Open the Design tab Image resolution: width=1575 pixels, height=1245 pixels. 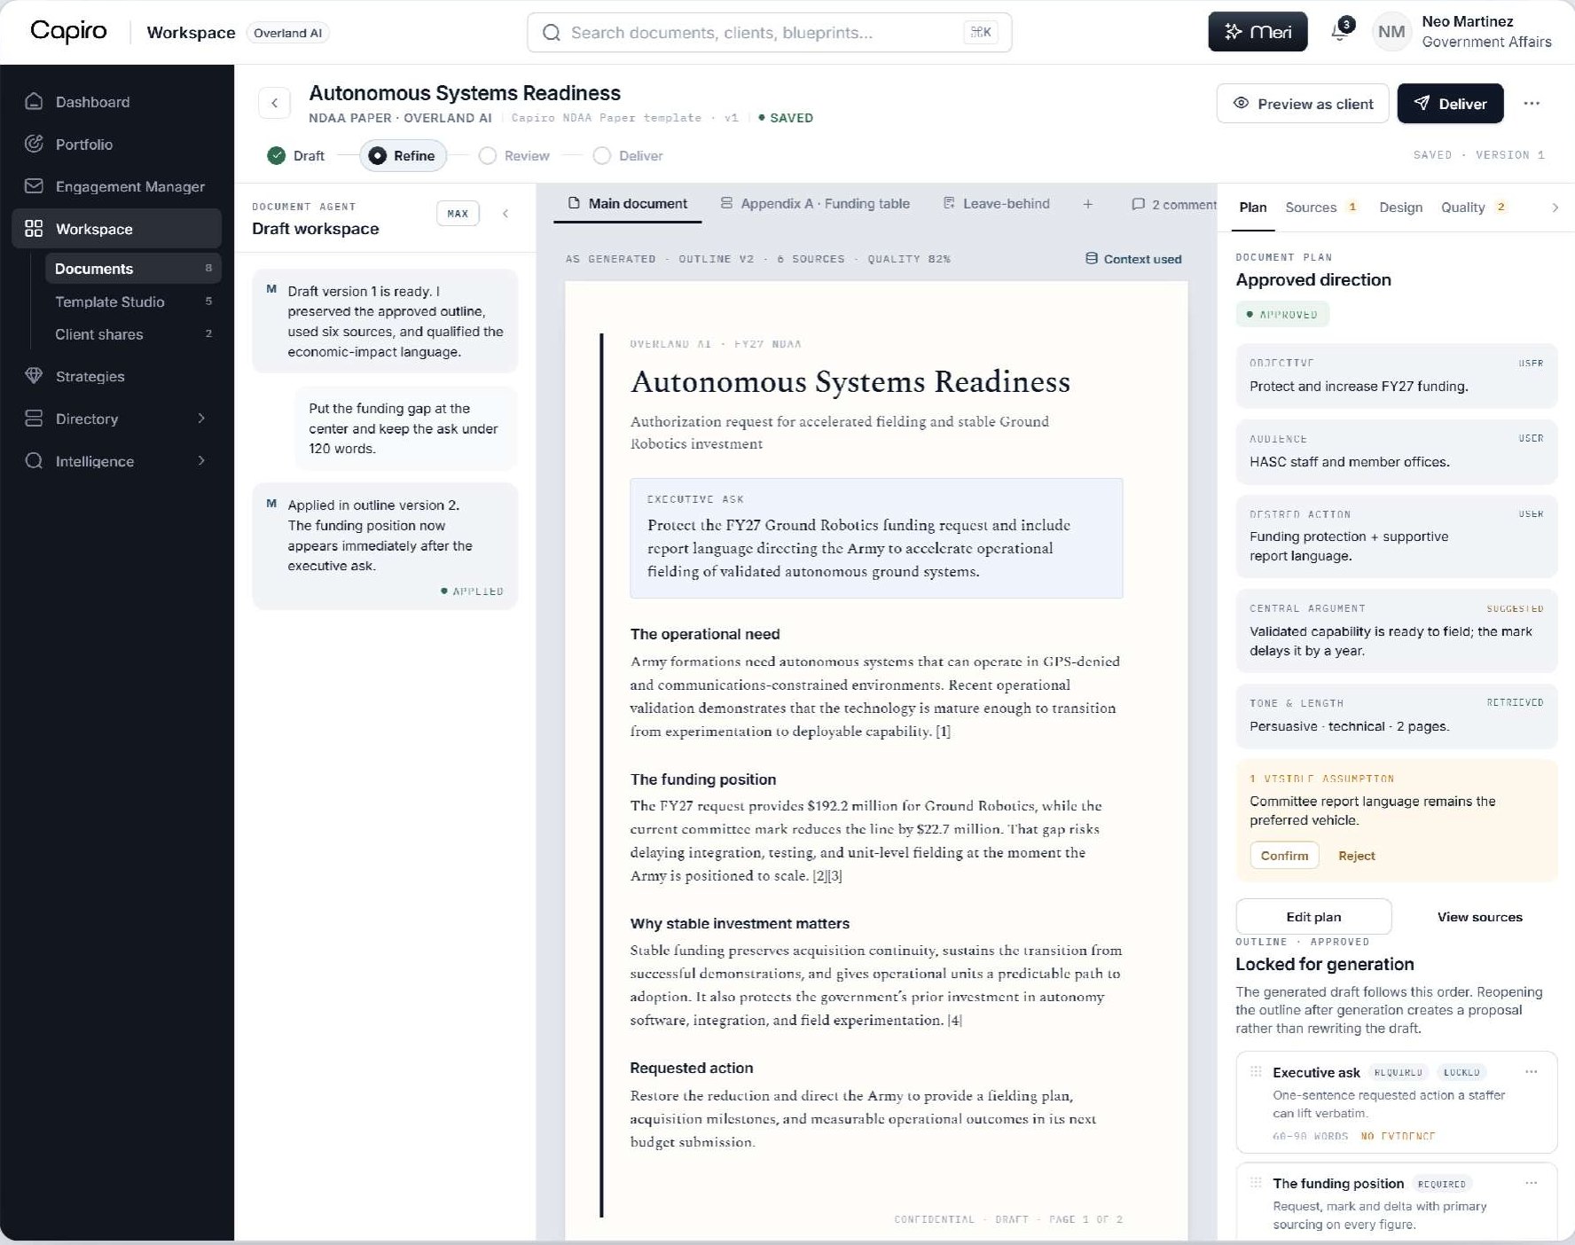1400,207
